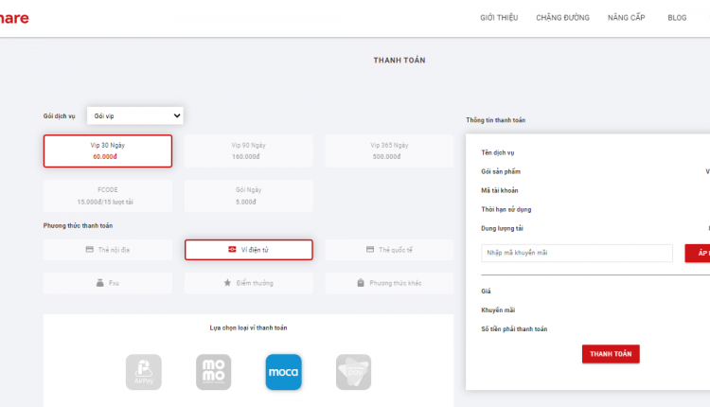The width and height of the screenshot is (710, 407).
Task: Open NÂNG CẤP menu item
Action: click(x=627, y=18)
